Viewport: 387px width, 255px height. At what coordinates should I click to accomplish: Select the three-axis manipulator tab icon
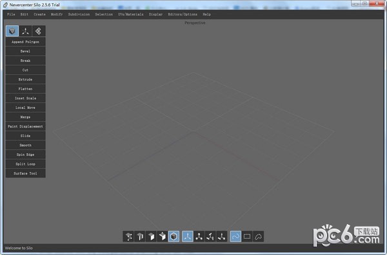point(25,31)
